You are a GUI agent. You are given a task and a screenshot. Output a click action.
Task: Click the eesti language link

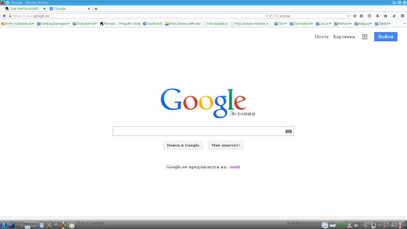click(x=235, y=167)
